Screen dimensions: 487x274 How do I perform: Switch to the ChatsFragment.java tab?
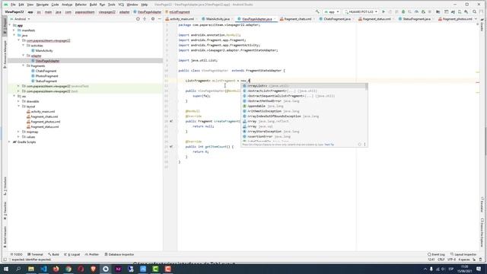pyautogui.click(x=336, y=19)
